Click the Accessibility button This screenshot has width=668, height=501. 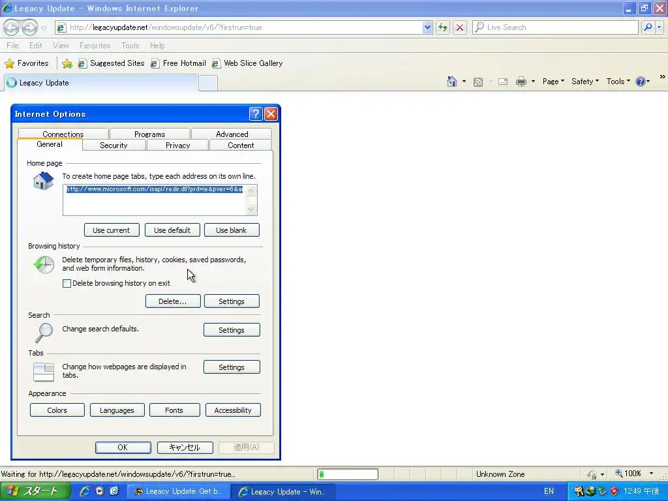[x=233, y=410]
